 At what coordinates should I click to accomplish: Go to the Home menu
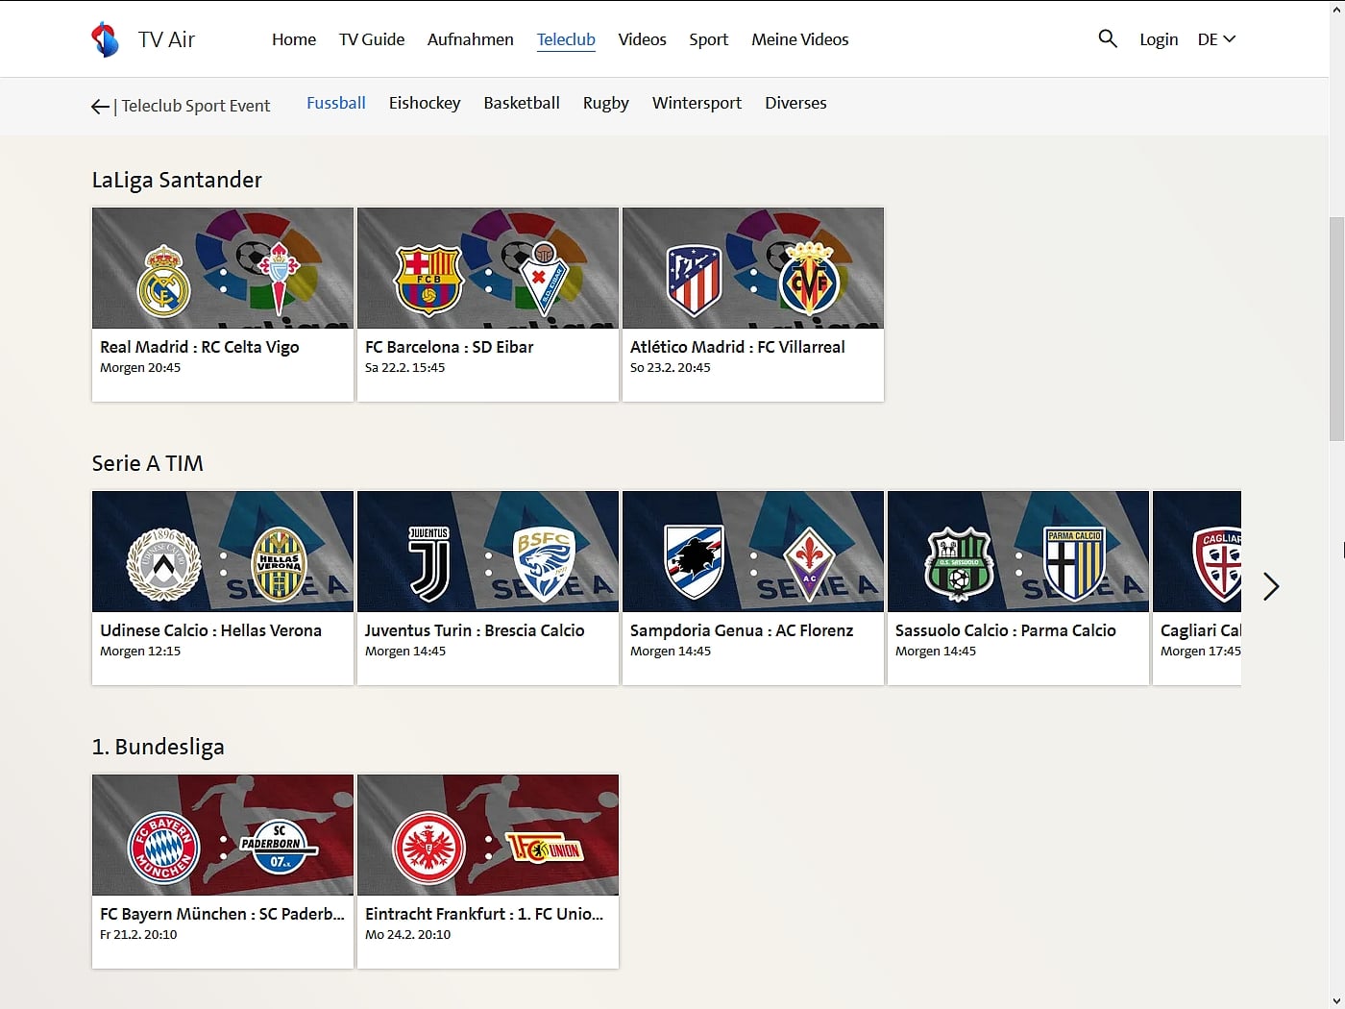[x=294, y=39]
